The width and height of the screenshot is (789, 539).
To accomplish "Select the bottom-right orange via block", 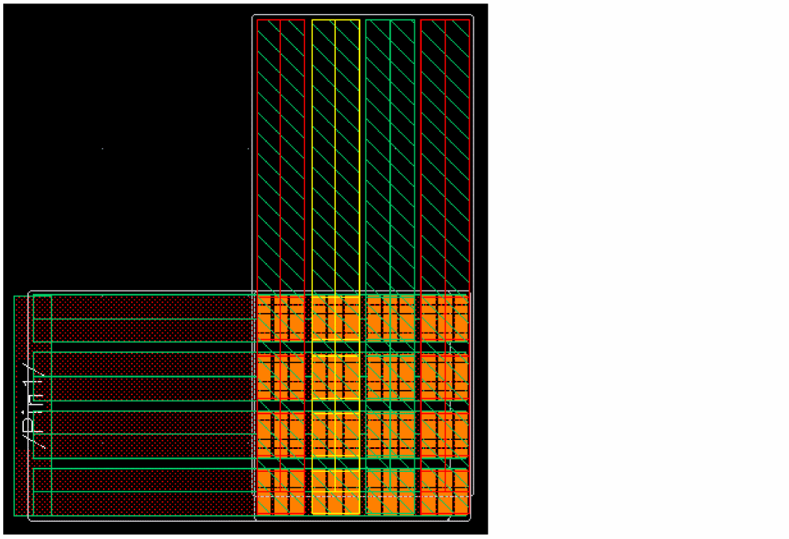I will point(445,491).
